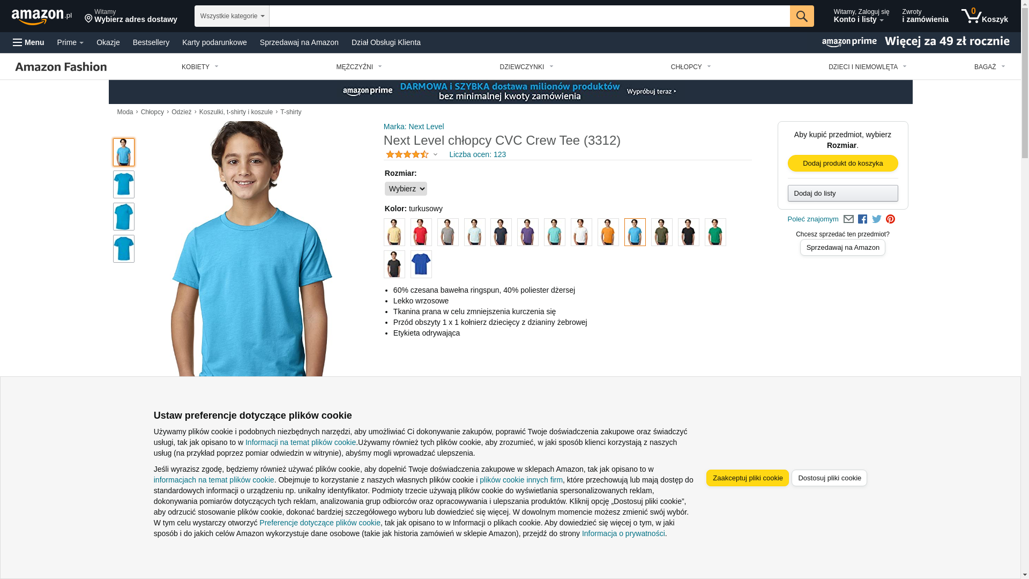Viewport: 1029px width, 579px height.
Task: Expand the Konto i listy menu
Action: pos(861,16)
